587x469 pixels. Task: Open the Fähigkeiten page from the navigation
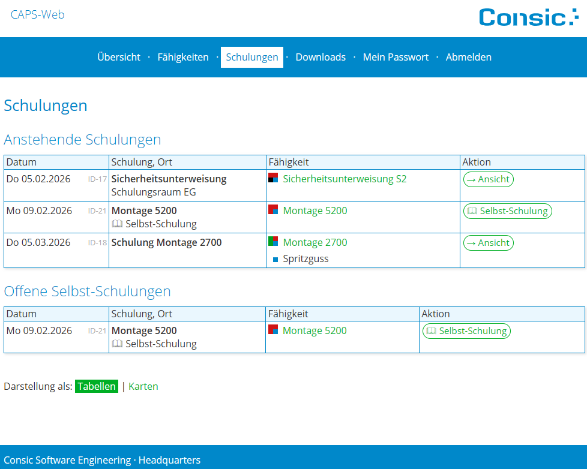[183, 57]
